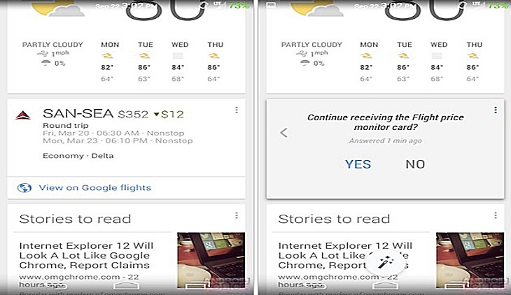View laptop thumbnail in left stories card

pos(211,260)
